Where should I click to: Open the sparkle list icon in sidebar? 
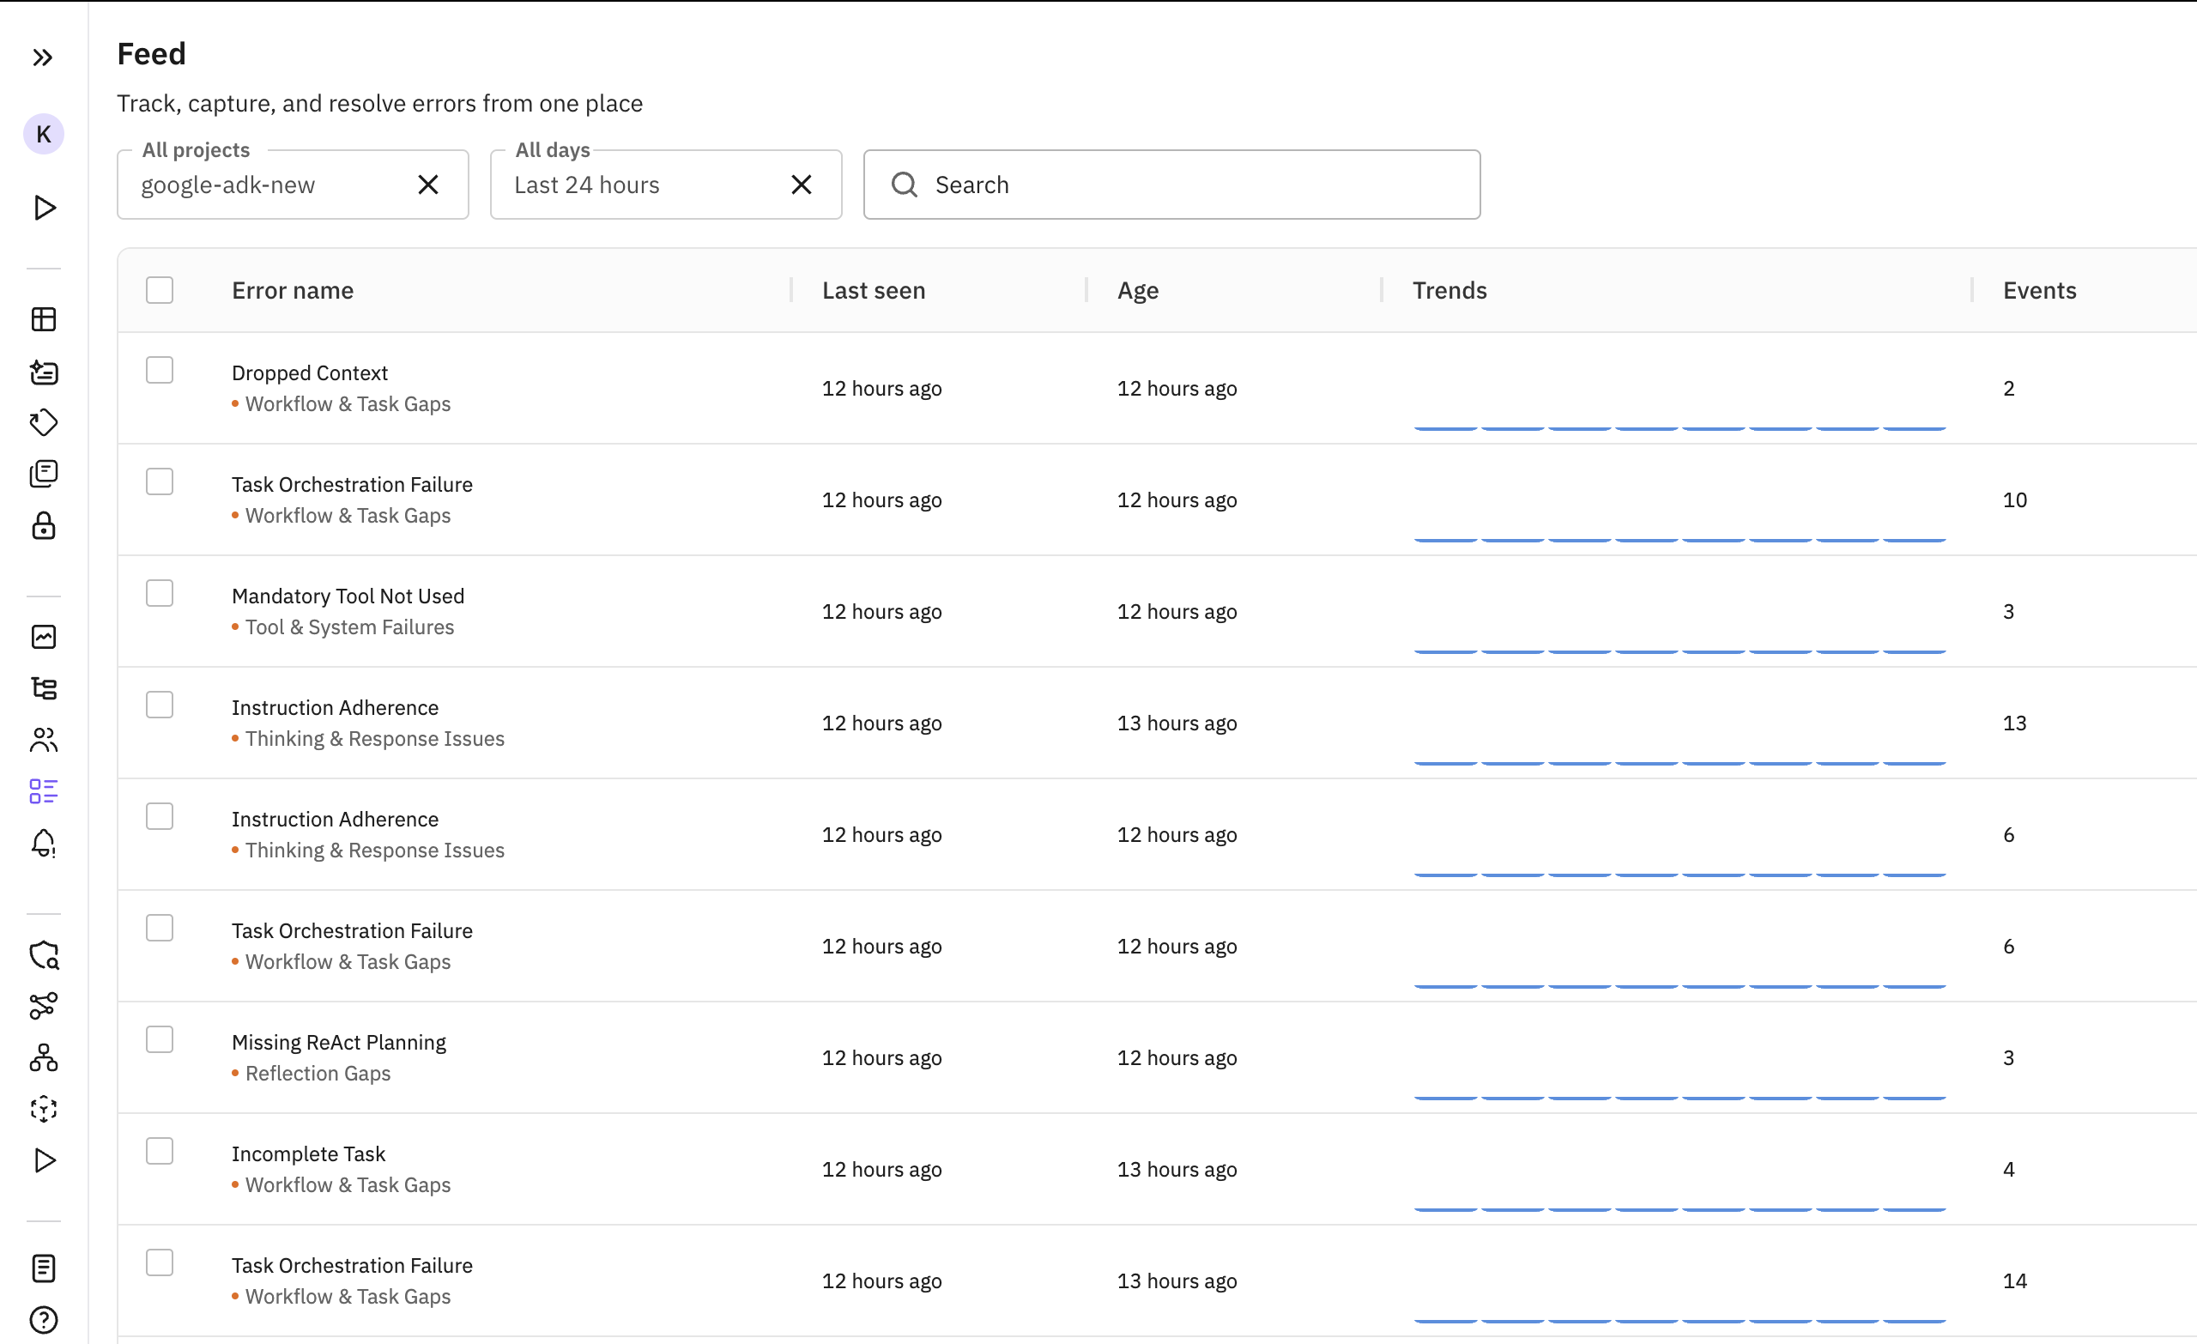click(44, 371)
